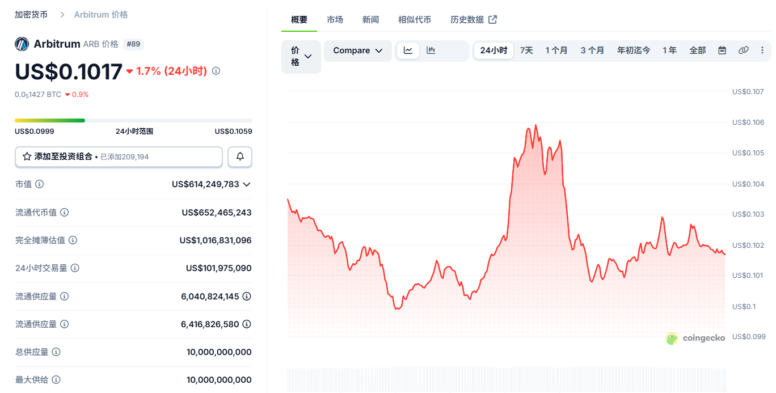Click the US$0.0999 low range label
The height and width of the screenshot is (393, 776).
tap(35, 131)
